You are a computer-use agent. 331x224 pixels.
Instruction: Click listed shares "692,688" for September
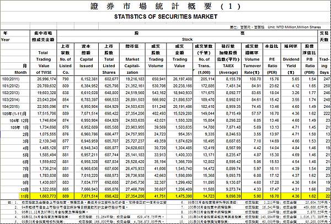point(111,182)
